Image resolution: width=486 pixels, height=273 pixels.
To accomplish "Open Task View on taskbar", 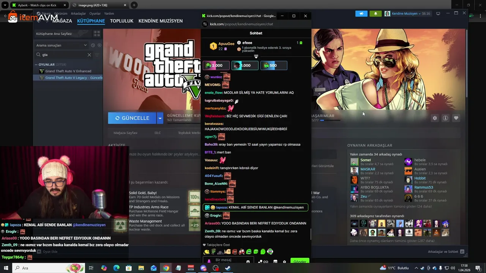I will pos(91,268).
